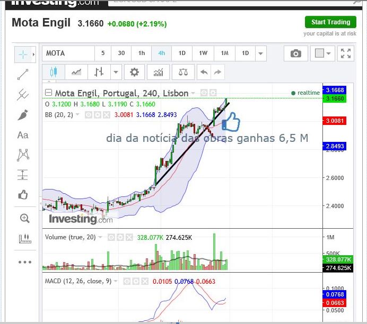This screenshot has width=367, height=324.
Task: Expand the dropdown after Lisbon title
Action: 193,93
